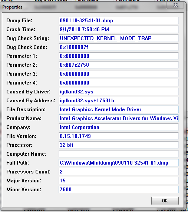Select the Dump File field value
This screenshot has width=188, height=212.
tap(119, 20)
